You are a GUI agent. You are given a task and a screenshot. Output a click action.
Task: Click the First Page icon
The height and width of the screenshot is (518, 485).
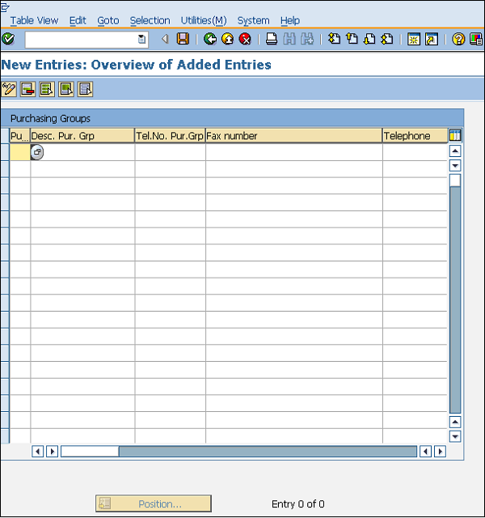click(334, 39)
